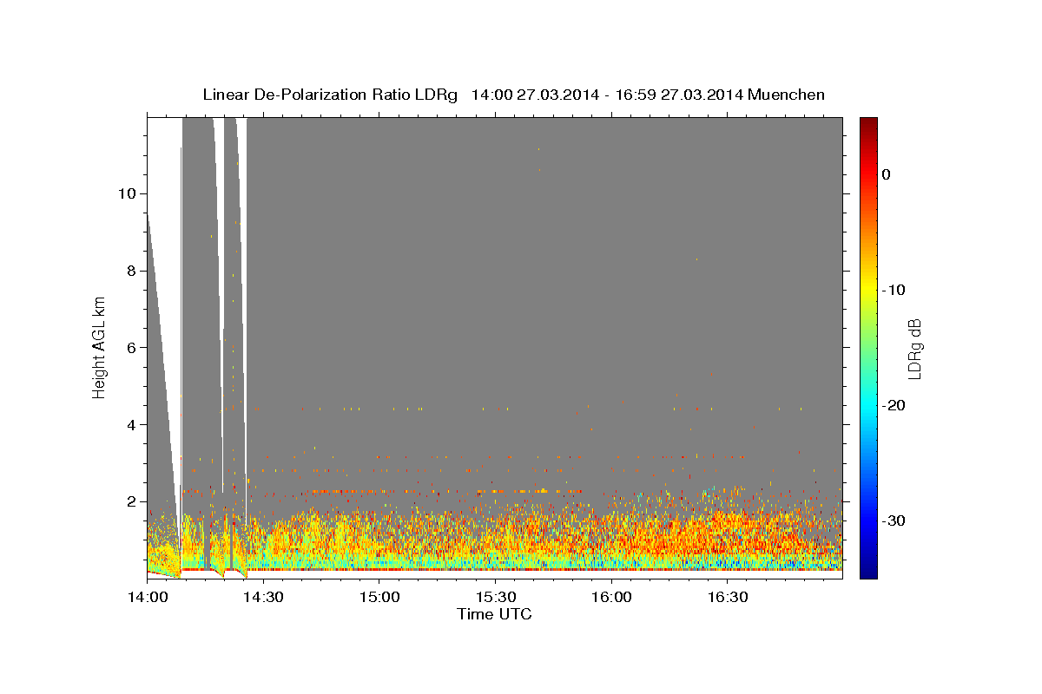Viewport: 1042px width, 694px height.
Task: Click the 14:30 time tick label
Action: point(263,598)
